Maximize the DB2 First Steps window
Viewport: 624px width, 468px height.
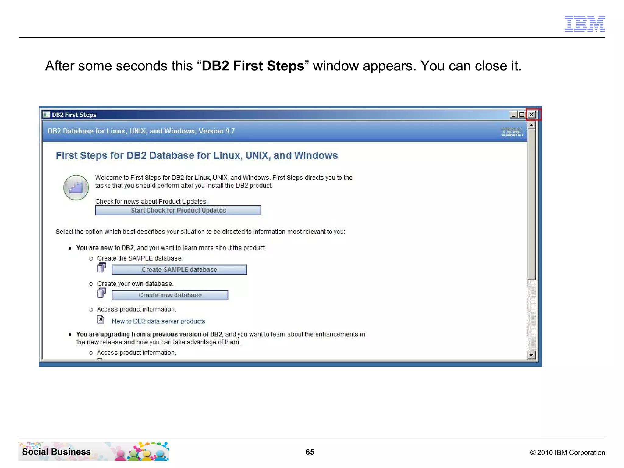[x=522, y=115]
